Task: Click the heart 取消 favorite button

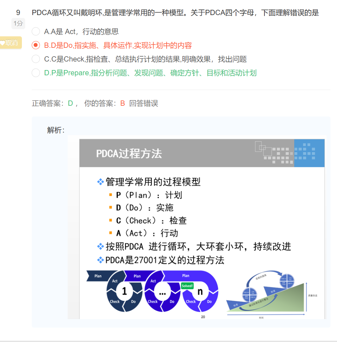Action: 10,43
